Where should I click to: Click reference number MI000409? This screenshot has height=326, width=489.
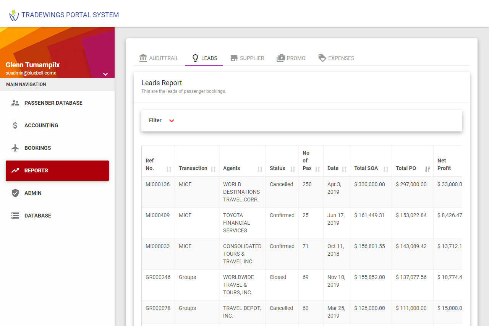coord(157,215)
